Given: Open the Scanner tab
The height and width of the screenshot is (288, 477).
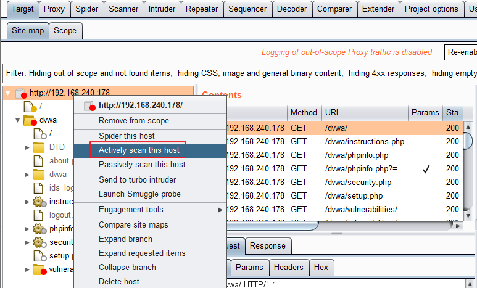Looking at the screenshot, I should coord(123,9).
